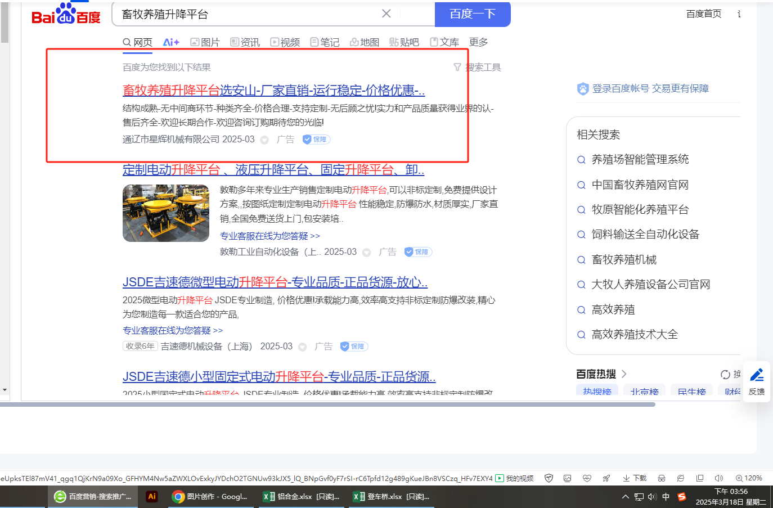Screen dimensions: 773x508
Task: Switch to the 视频 search tab
Action: click(x=285, y=42)
